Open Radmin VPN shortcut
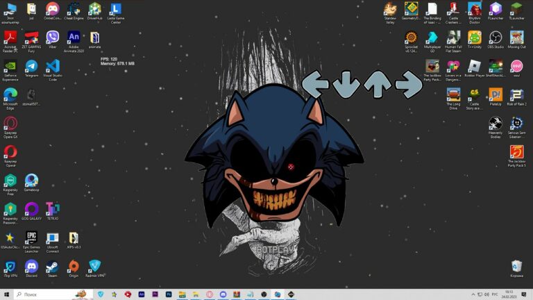Screen dimensions: 533x300 tap(95, 269)
